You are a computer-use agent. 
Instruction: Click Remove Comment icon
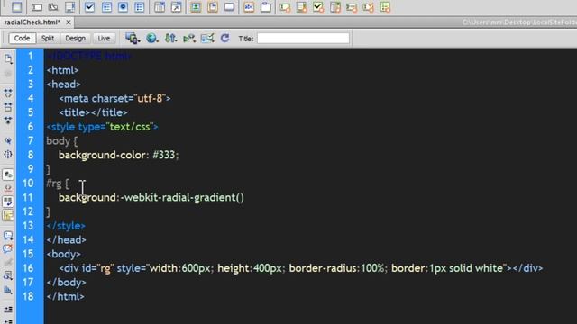(8, 248)
